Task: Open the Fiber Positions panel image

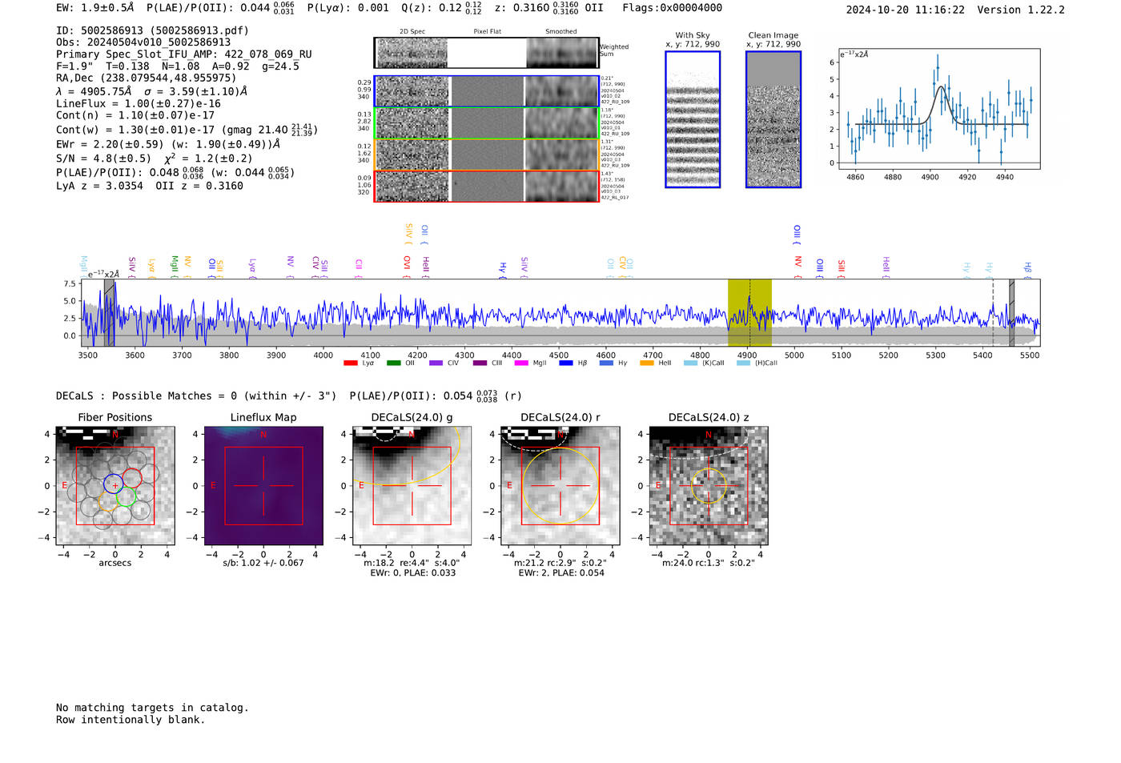Action: click(x=115, y=486)
